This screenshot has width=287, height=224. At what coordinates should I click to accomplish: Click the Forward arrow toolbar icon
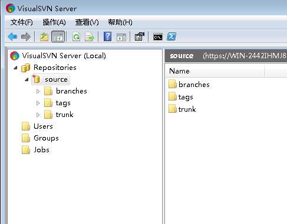click(26, 36)
